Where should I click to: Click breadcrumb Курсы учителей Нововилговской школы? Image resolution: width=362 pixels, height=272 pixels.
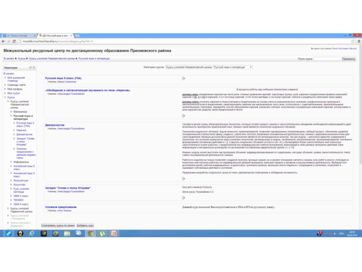(52, 58)
